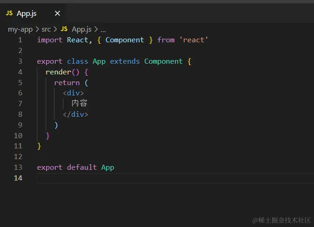Click 'render()' method name
The width and height of the screenshot is (314, 227).
[x=62, y=72]
